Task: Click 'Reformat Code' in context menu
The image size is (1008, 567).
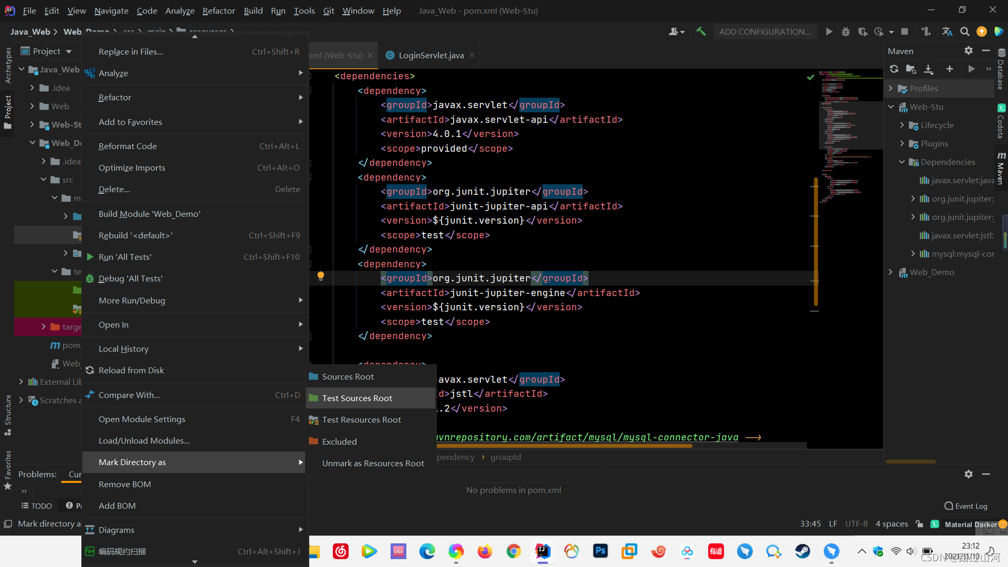Action: pos(128,146)
